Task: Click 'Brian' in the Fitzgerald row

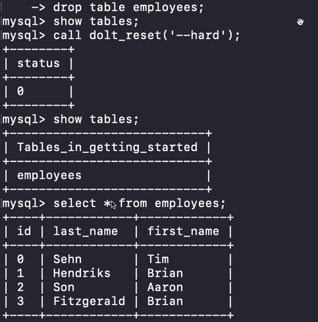Action: 165,301
